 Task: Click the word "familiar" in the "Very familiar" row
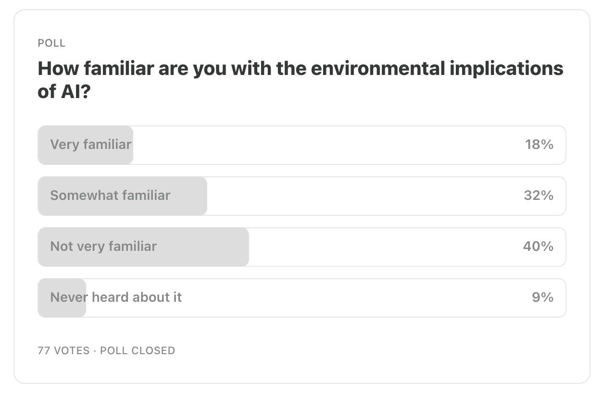click(x=107, y=145)
